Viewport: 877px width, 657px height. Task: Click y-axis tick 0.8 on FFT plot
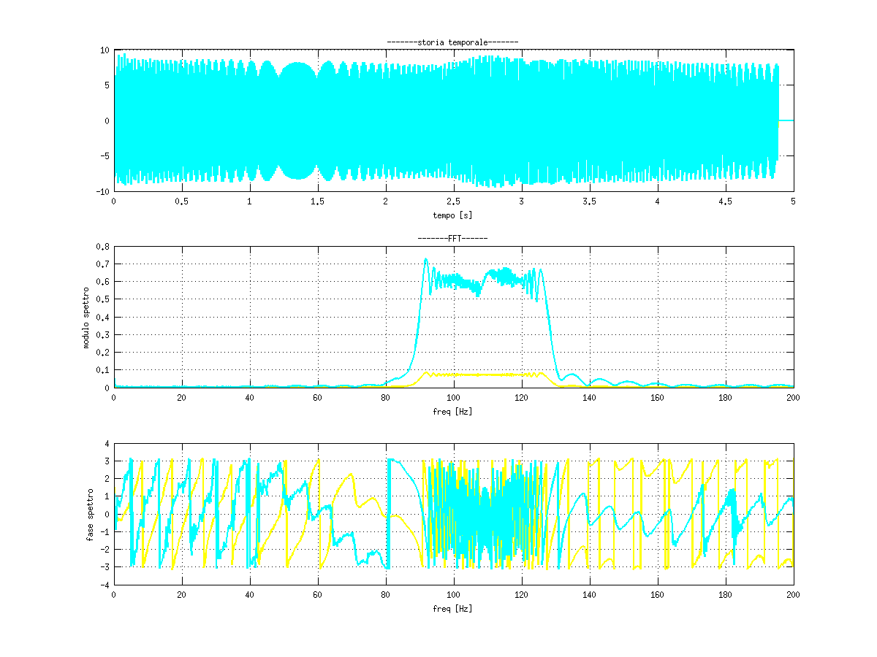coord(103,247)
